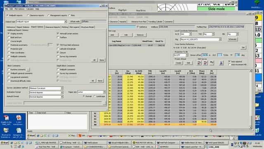This screenshot has height=149, width=264.
Task: Open Rig on 14_120G dropdown
Action: (220, 39)
